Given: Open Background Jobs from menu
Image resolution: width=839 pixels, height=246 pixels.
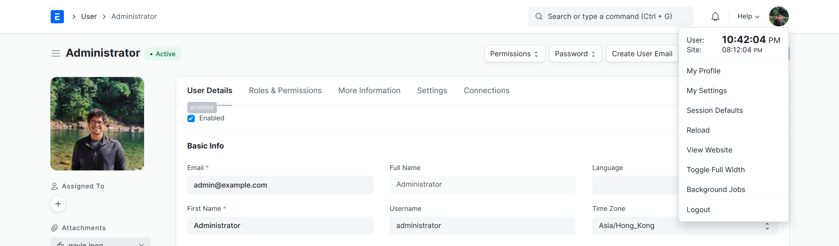Looking at the screenshot, I should [x=734, y=189].
